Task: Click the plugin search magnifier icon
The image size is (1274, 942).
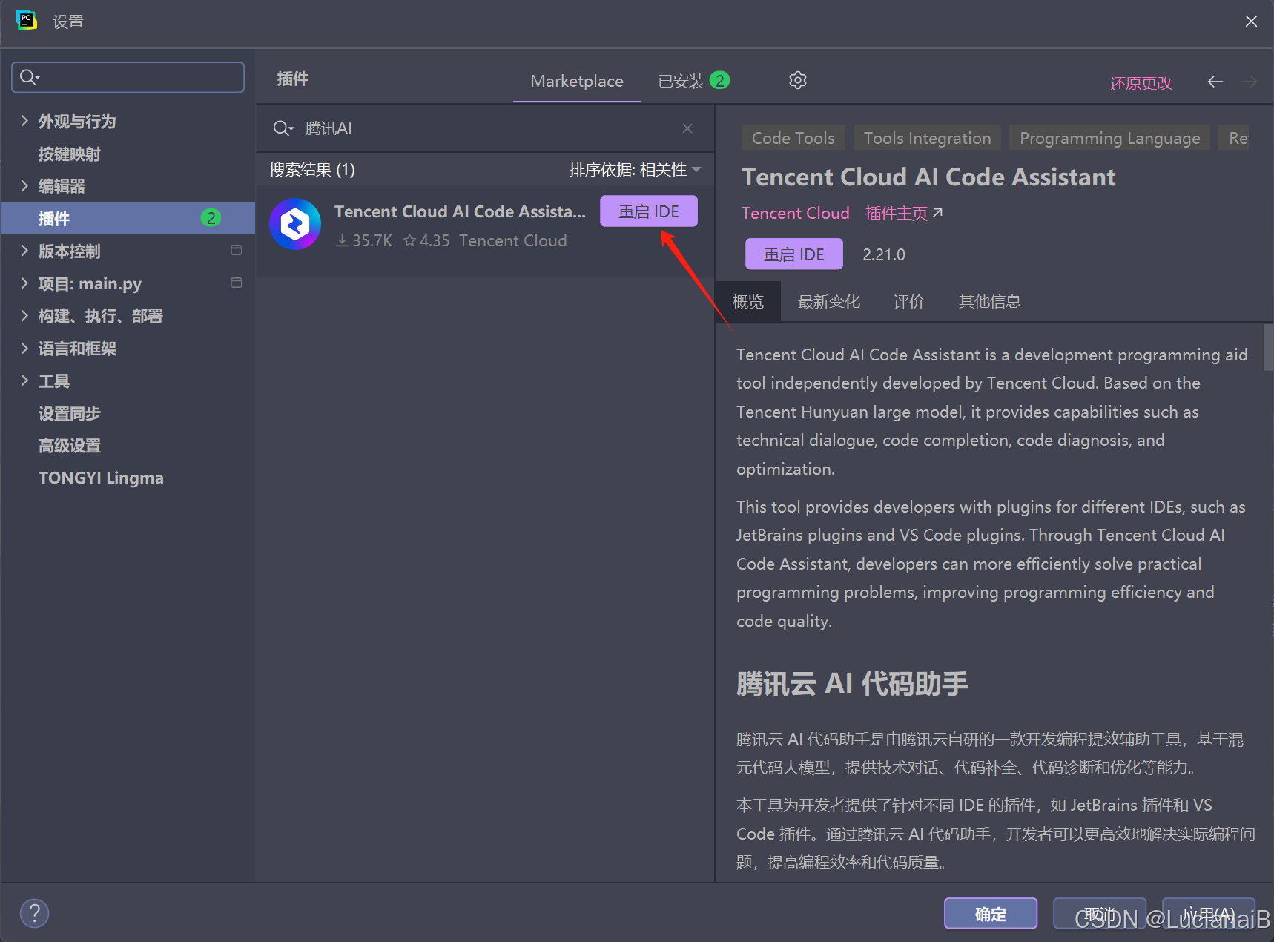Action: pos(283,128)
